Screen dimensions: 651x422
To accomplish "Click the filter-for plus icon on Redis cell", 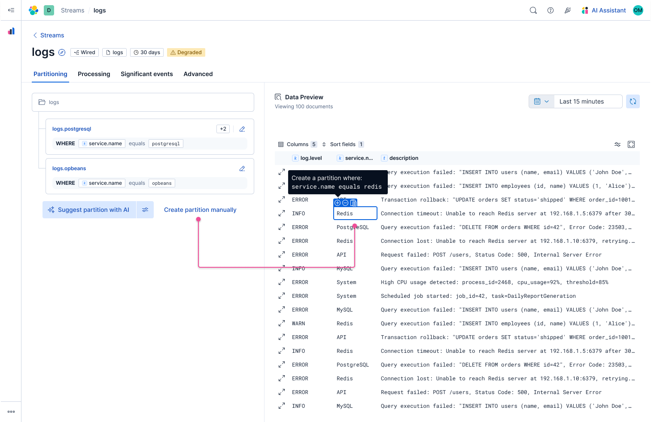I will 338,203.
